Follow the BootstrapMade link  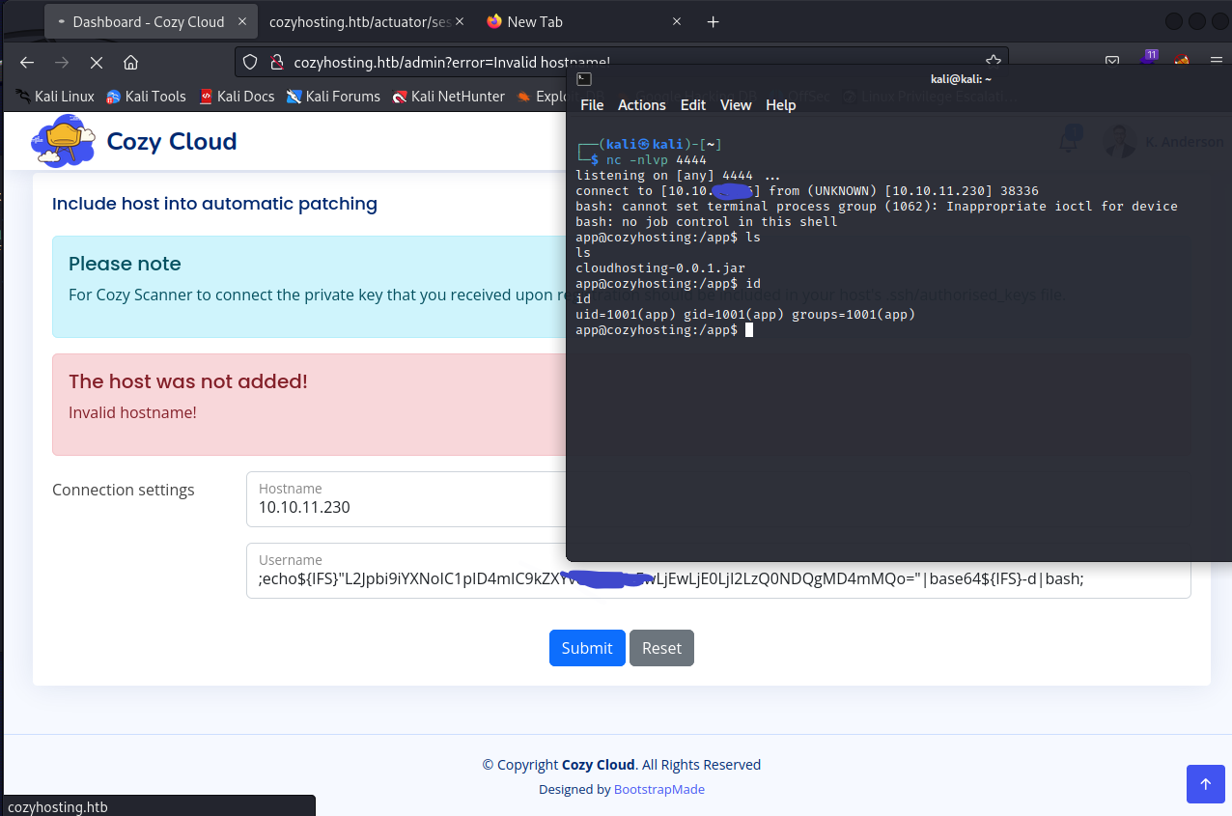pos(658,789)
